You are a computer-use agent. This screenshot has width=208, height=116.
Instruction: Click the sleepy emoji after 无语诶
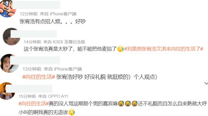pyautogui.click(x=72, y=112)
